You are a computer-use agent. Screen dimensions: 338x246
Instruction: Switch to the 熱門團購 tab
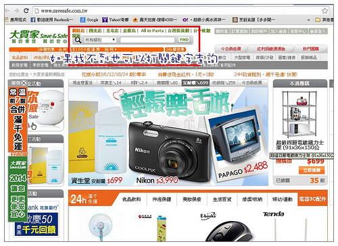coord(311,49)
